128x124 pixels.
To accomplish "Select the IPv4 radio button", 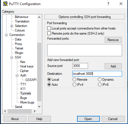I will click(x=74, y=85).
